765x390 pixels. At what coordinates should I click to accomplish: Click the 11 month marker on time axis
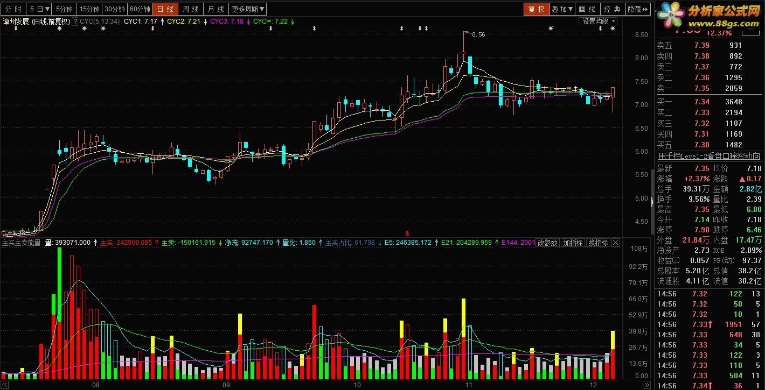pyautogui.click(x=469, y=385)
